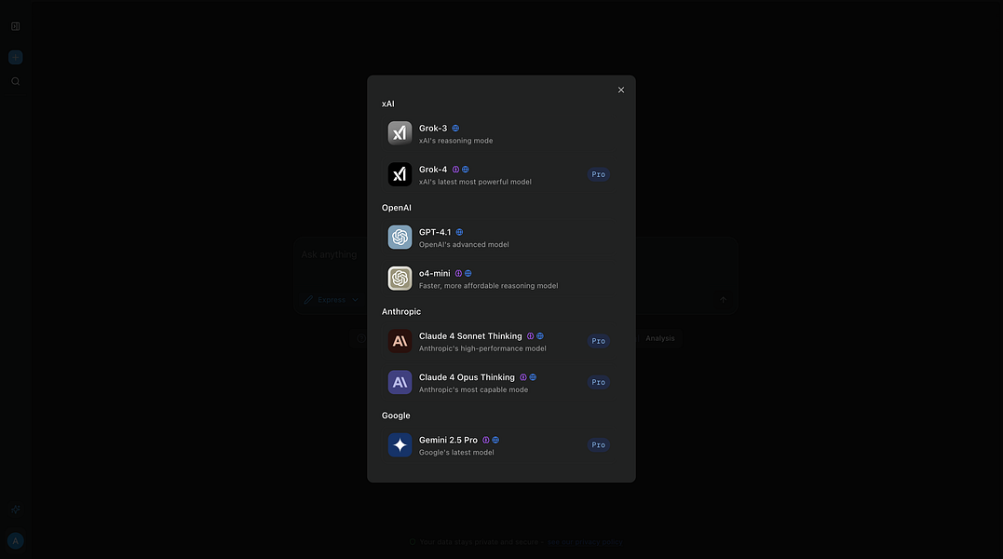Click the send arrow button in prompt box
This screenshot has height=559, width=1003.
pyautogui.click(x=723, y=300)
